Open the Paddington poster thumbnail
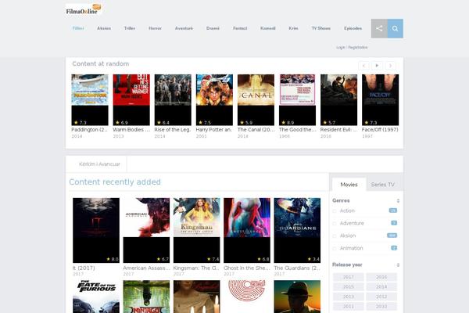The width and height of the screenshot is (469, 313). point(90,99)
